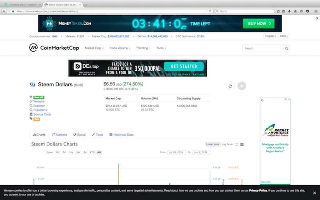Set chart zoom to 1d
The image size is (320, 200).
tap(57, 152)
